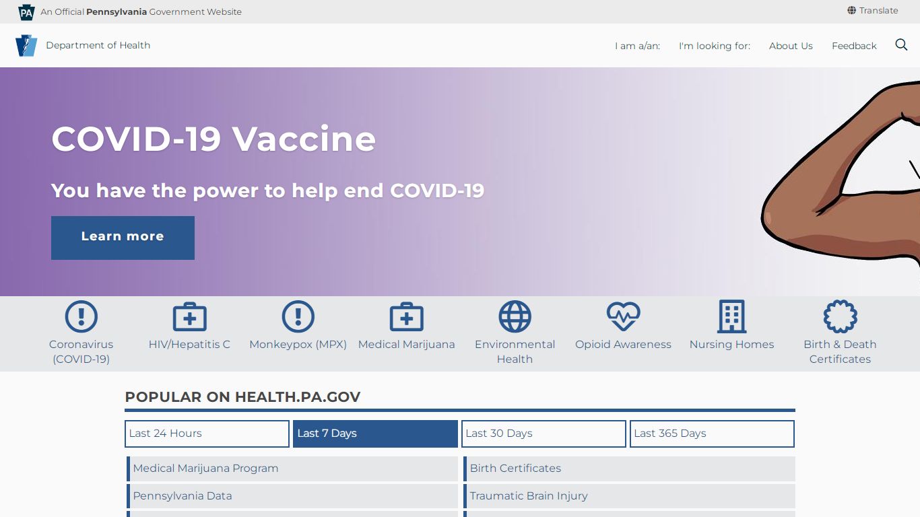Click the 'Environmental Health' text label
Viewport: 920px width, 517px height.
click(515, 351)
